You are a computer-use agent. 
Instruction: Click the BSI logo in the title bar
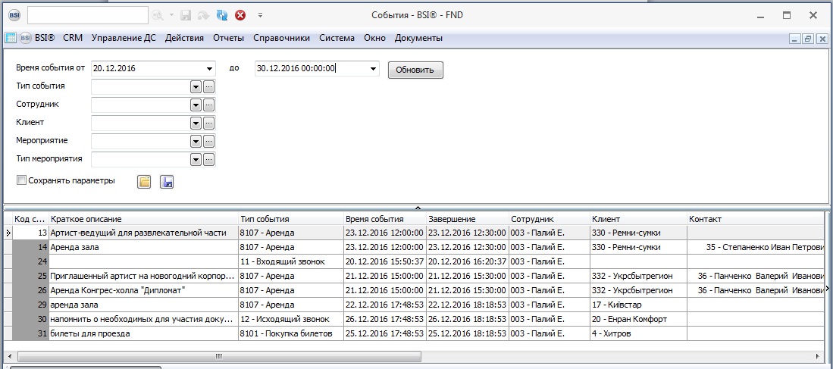coord(13,14)
